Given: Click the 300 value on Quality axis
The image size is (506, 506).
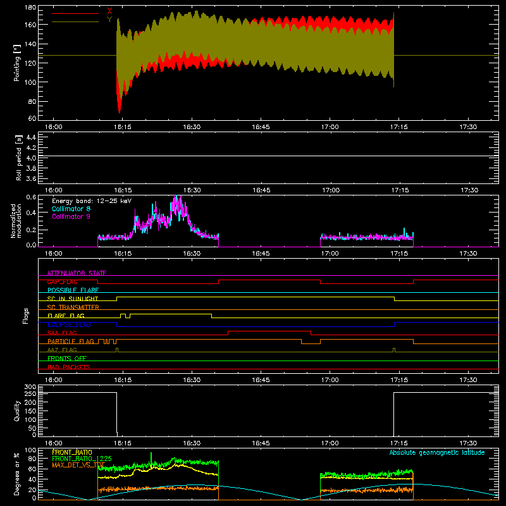Looking at the screenshot, I should point(30,387).
